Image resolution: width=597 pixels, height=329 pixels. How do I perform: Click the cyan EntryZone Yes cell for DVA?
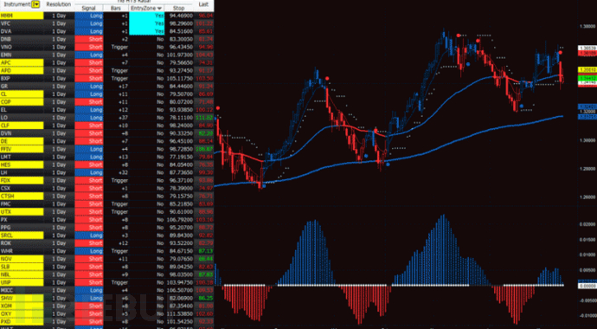(147, 31)
